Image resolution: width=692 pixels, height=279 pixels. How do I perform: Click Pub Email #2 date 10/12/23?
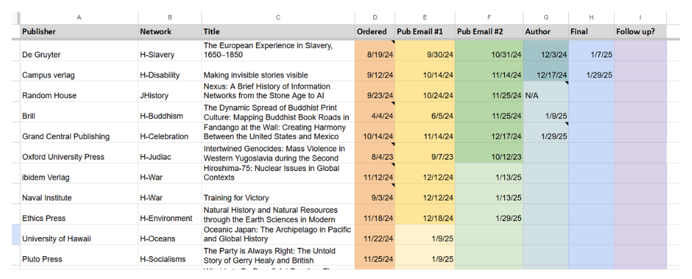489,153
